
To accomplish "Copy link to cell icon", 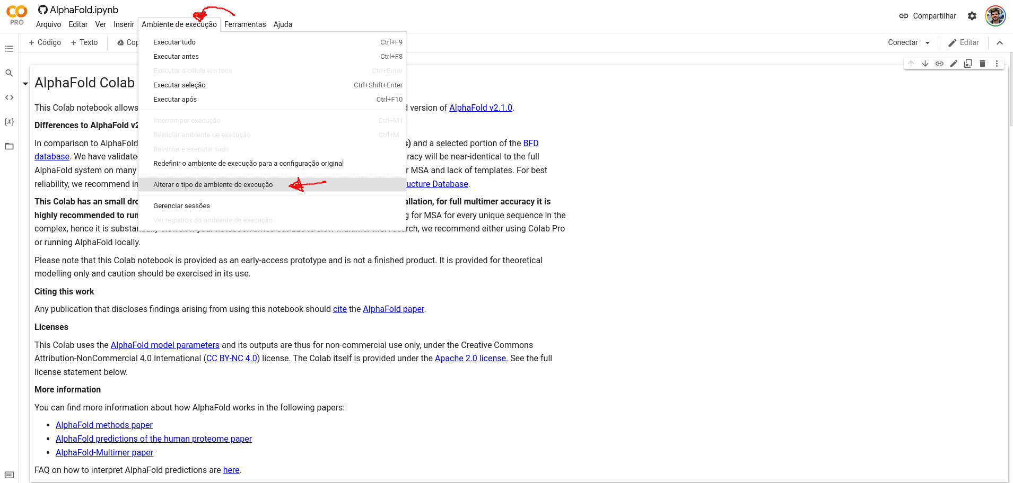I will pos(940,64).
